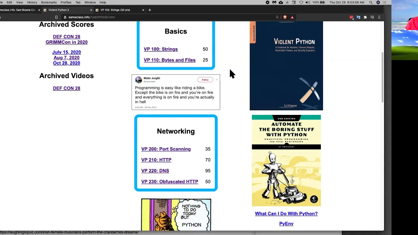Open the VP 220: DNS link

click(x=155, y=171)
